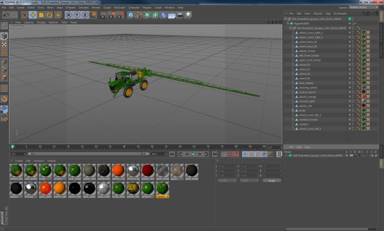The width and height of the screenshot is (384, 231).
Task: Switch to Texture mode in the sidebar
Action: point(4,45)
